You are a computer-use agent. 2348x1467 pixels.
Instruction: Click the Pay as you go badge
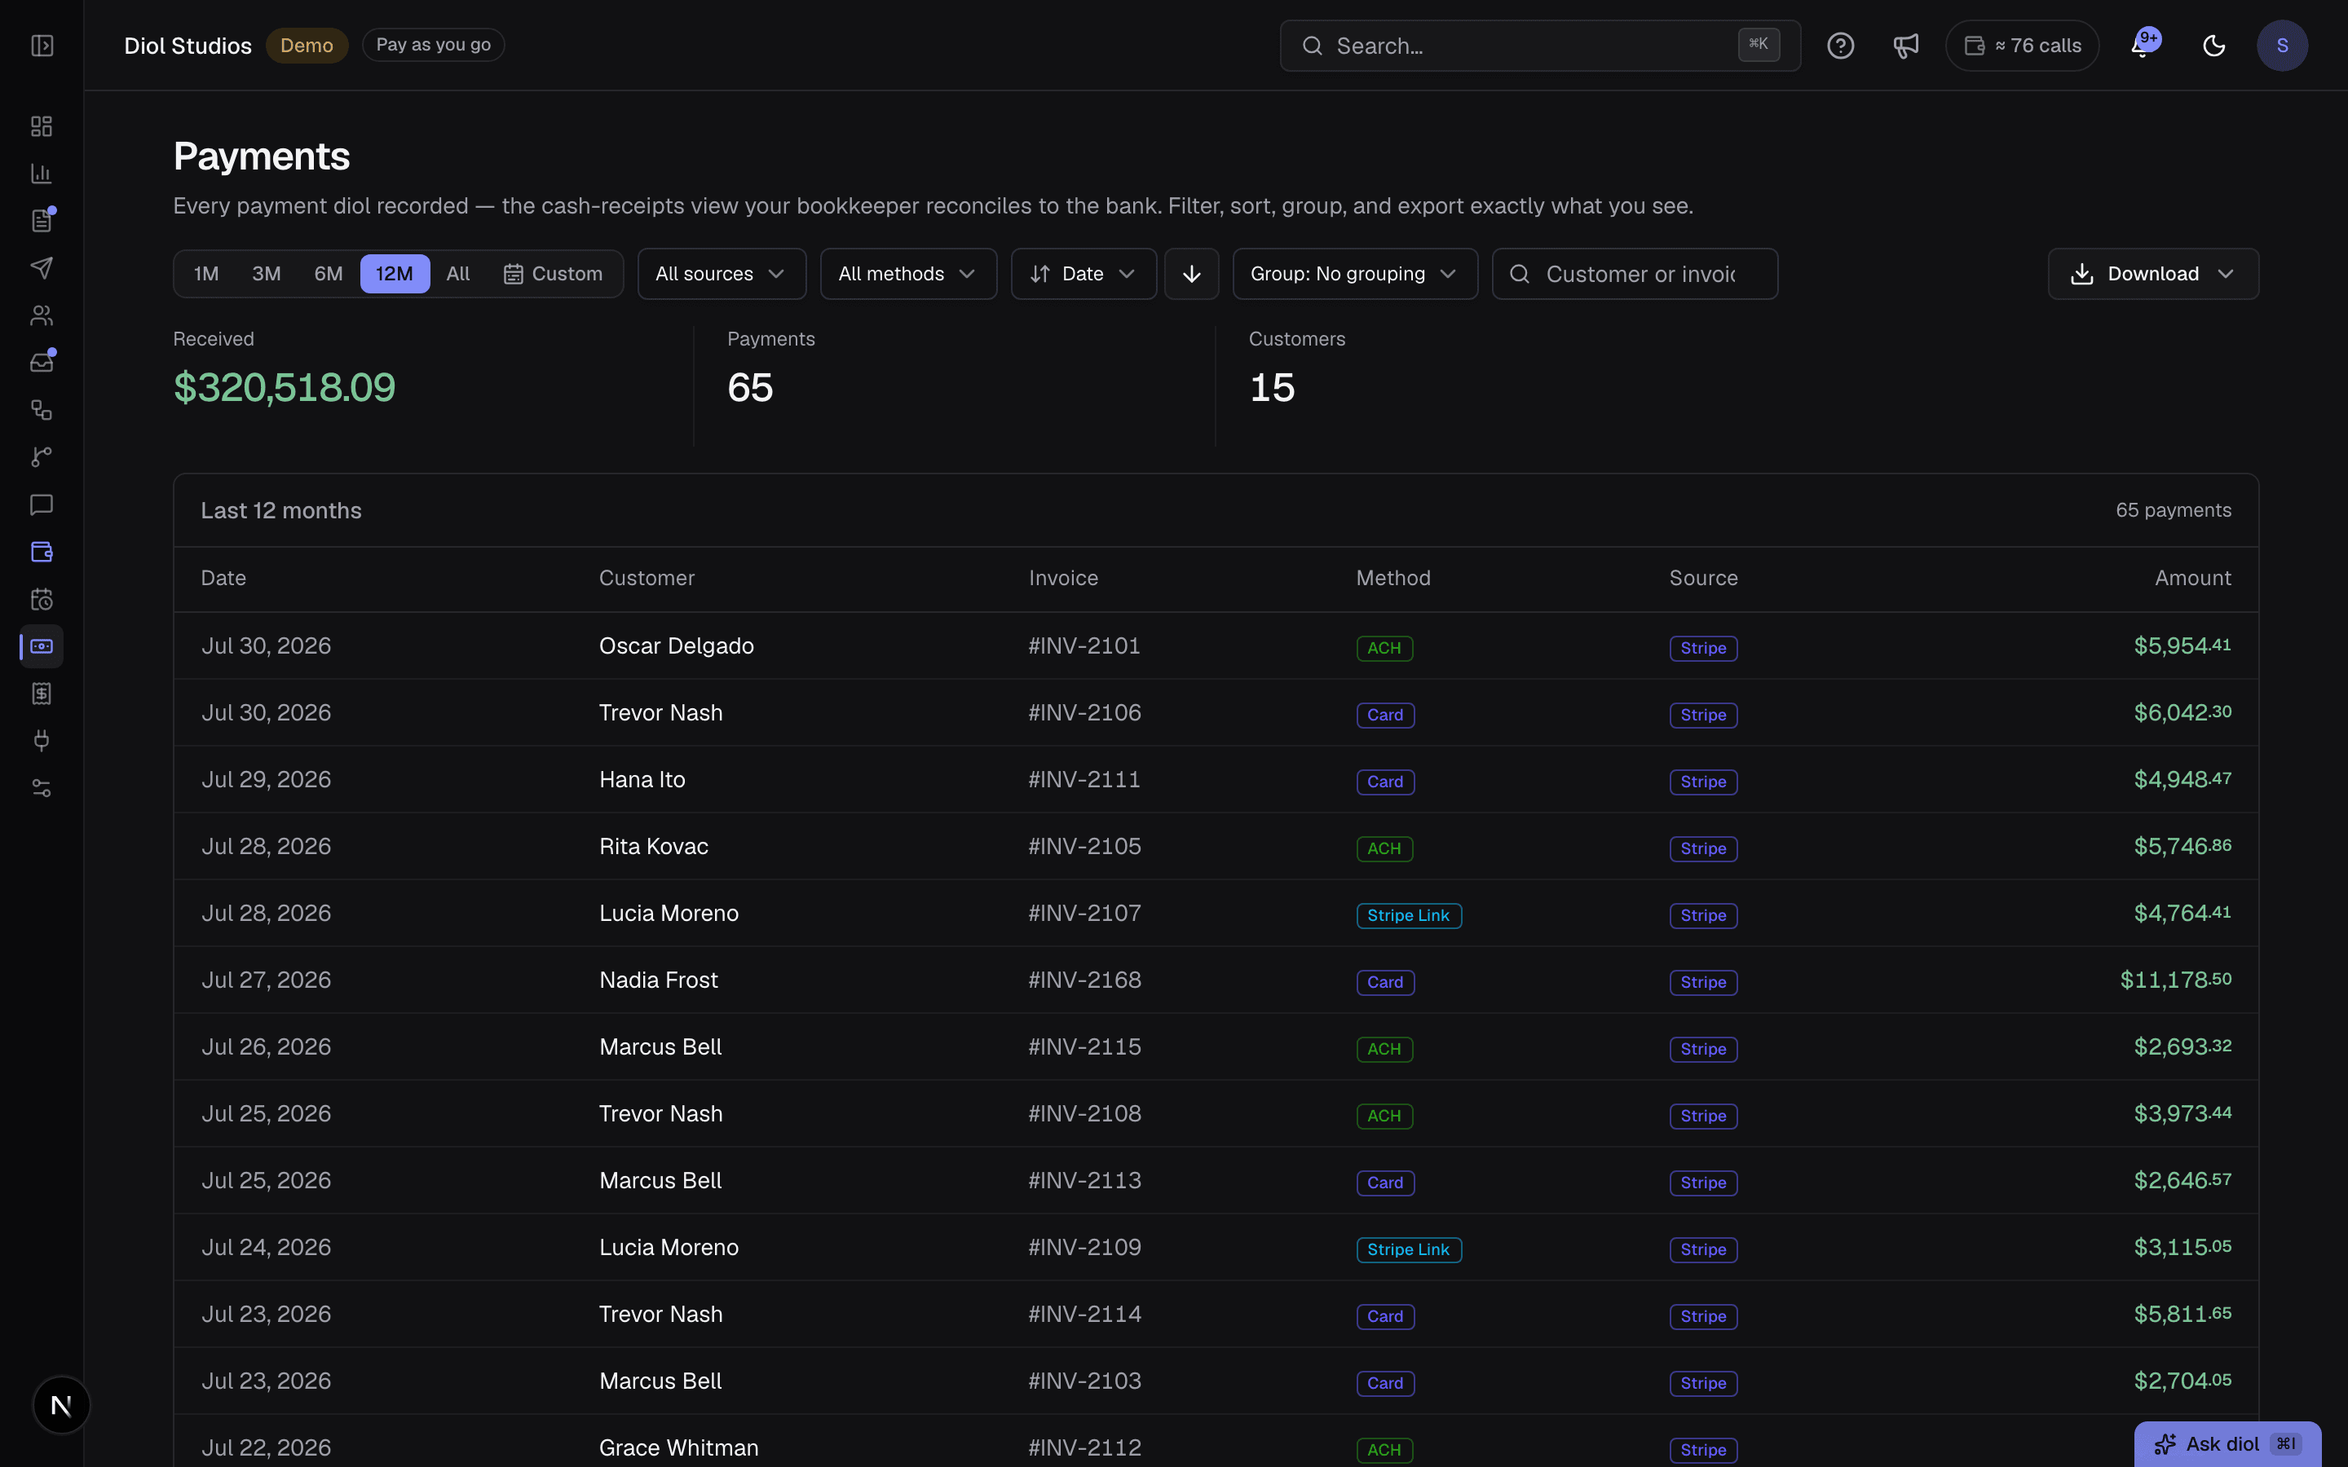coord(433,45)
